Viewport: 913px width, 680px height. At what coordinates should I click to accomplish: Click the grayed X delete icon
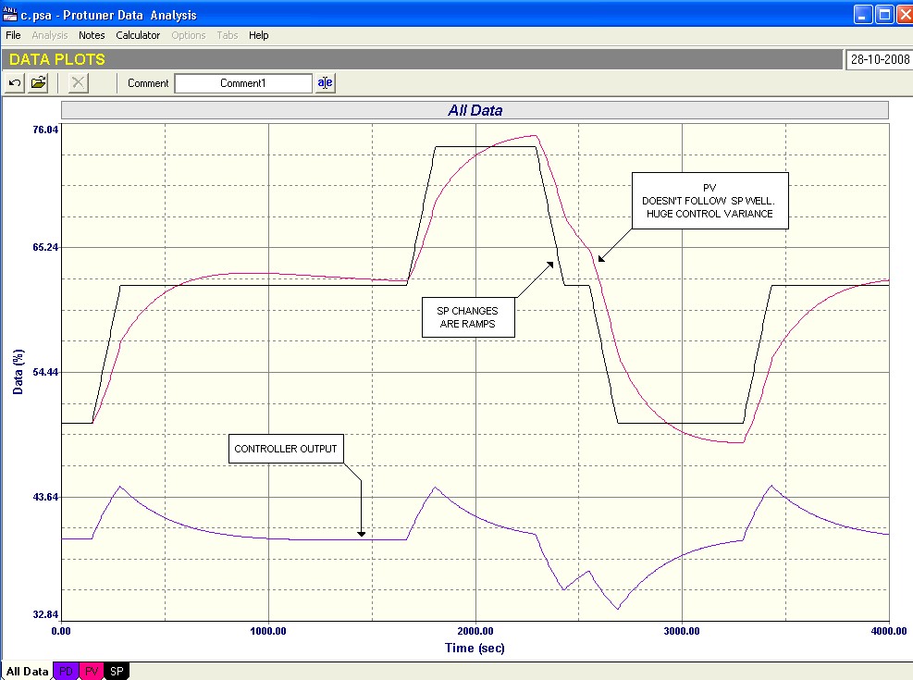tap(79, 83)
